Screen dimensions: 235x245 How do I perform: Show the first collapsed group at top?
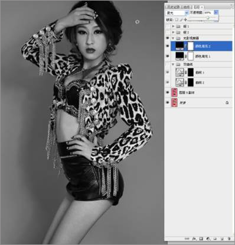168,26
